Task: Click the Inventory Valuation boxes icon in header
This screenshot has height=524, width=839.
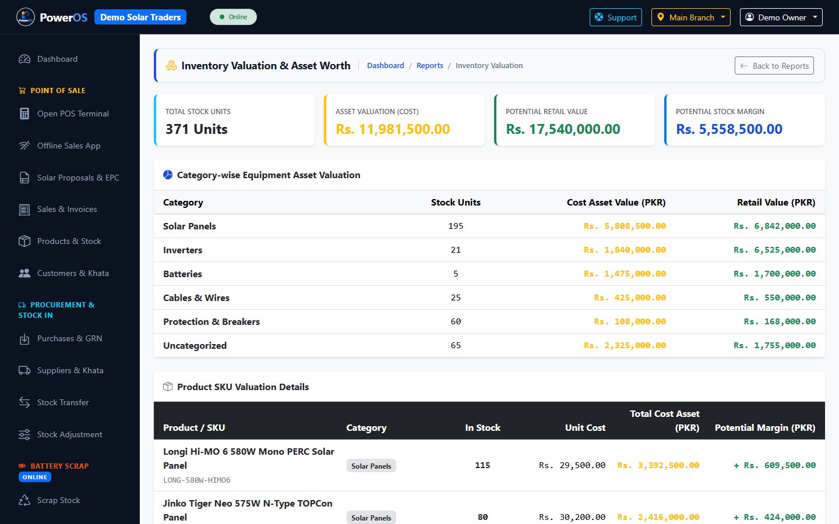Action: (171, 66)
